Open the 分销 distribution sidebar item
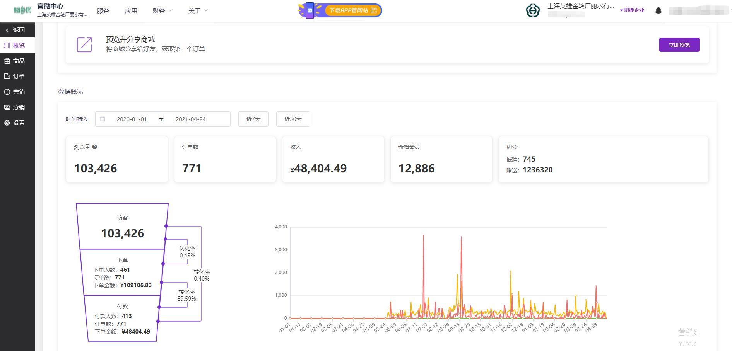The width and height of the screenshot is (732, 351). pos(17,107)
